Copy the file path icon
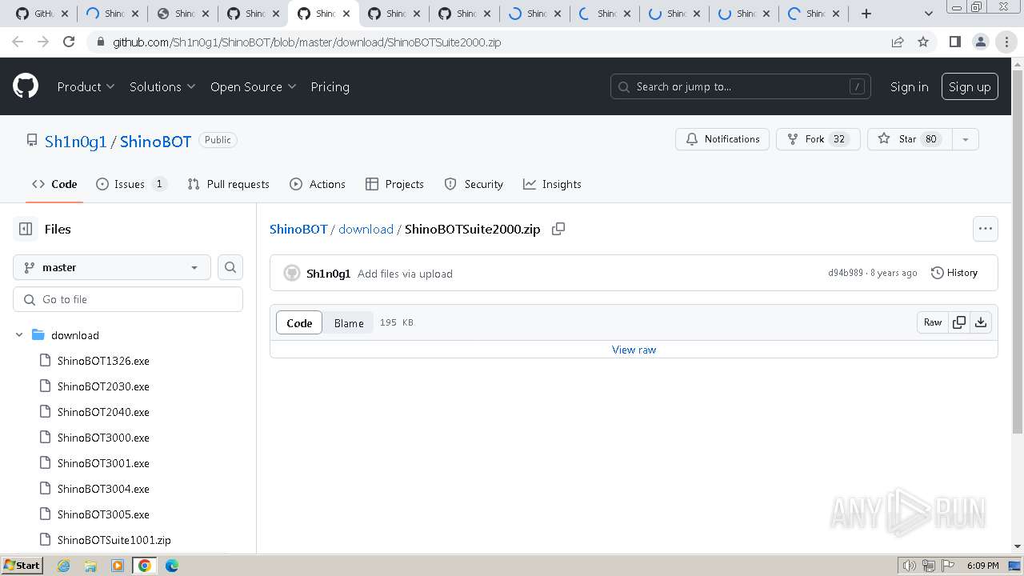Viewport: 1024px width, 576px height. 558,229
